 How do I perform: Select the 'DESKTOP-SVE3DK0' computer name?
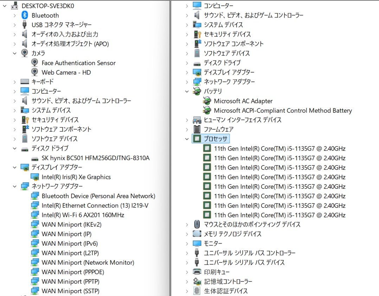48,6
